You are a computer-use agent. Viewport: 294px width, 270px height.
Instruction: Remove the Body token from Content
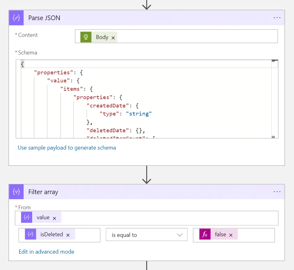[113, 38]
